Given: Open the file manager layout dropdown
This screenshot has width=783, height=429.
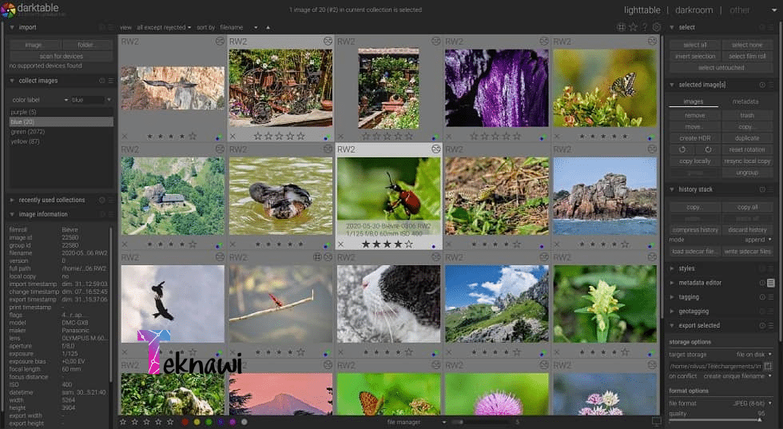Looking at the screenshot, I should click(x=416, y=422).
